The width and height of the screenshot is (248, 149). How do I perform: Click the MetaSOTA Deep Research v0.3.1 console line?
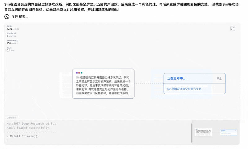(x=31, y=124)
